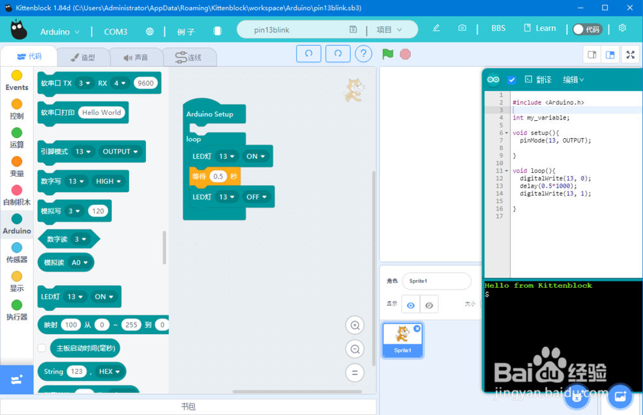Open the BBS link

(498, 28)
